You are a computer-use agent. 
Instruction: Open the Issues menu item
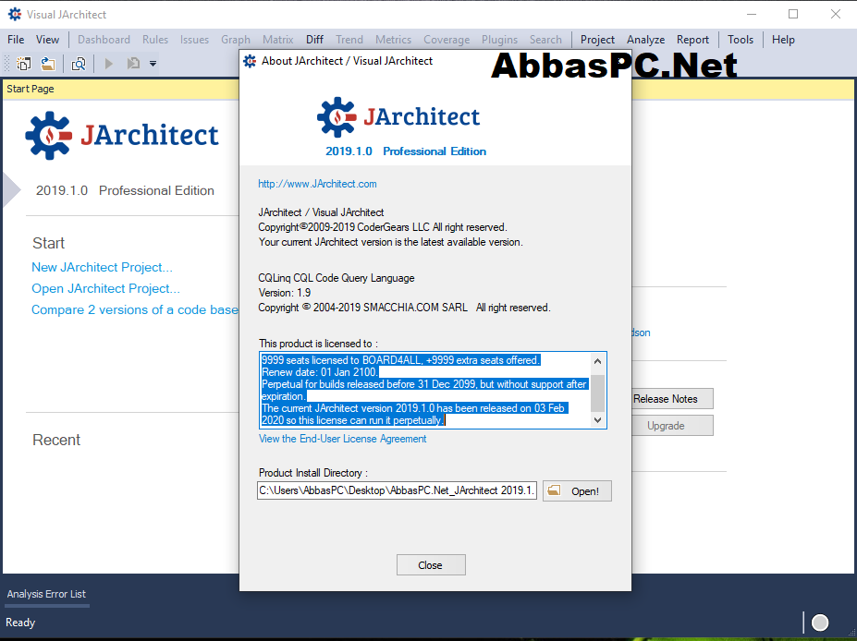point(194,40)
